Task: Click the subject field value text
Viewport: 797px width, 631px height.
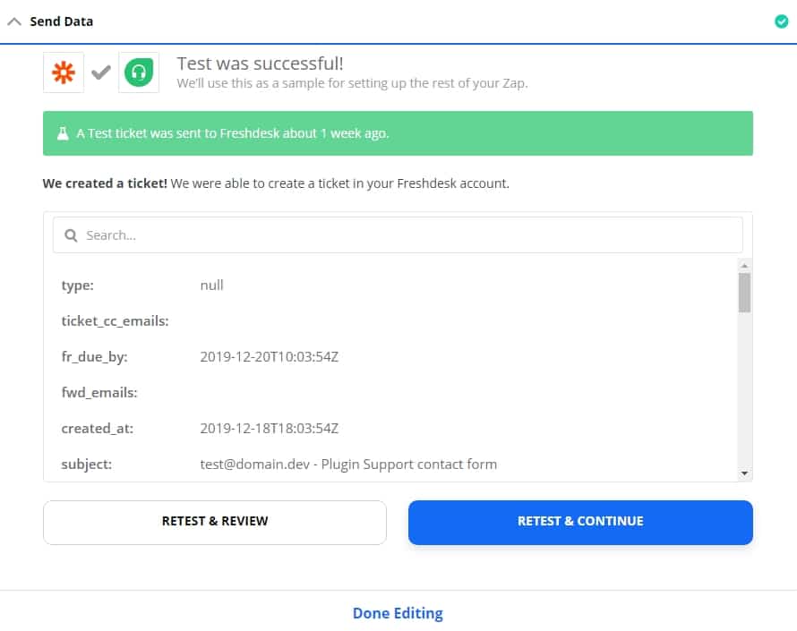Action: click(348, 465)
